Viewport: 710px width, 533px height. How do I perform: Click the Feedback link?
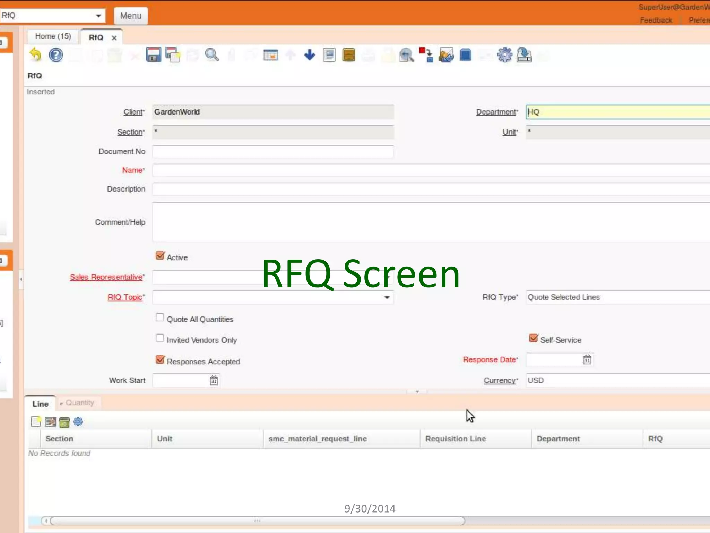pos(656,20)
